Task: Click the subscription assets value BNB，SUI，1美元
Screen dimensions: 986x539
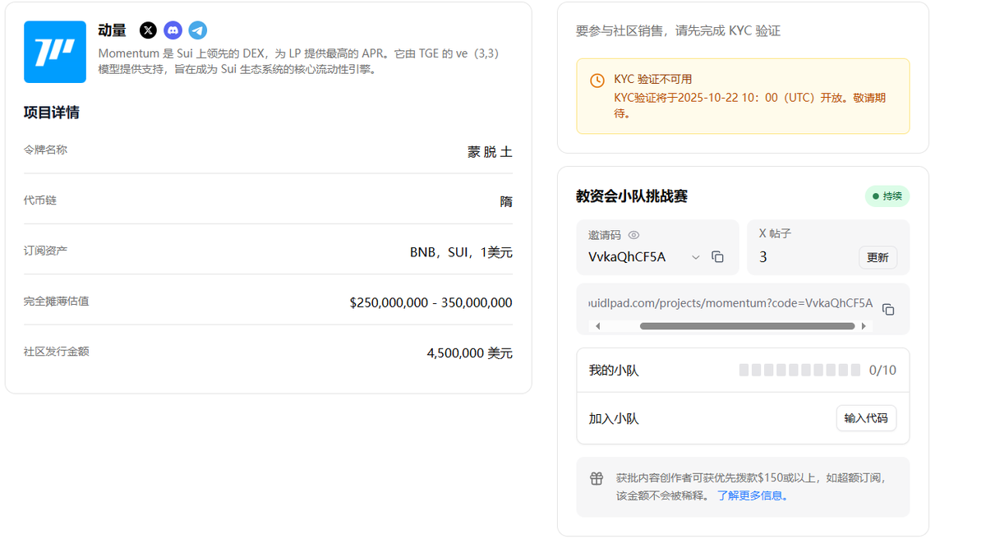Action: coord(461,252)
